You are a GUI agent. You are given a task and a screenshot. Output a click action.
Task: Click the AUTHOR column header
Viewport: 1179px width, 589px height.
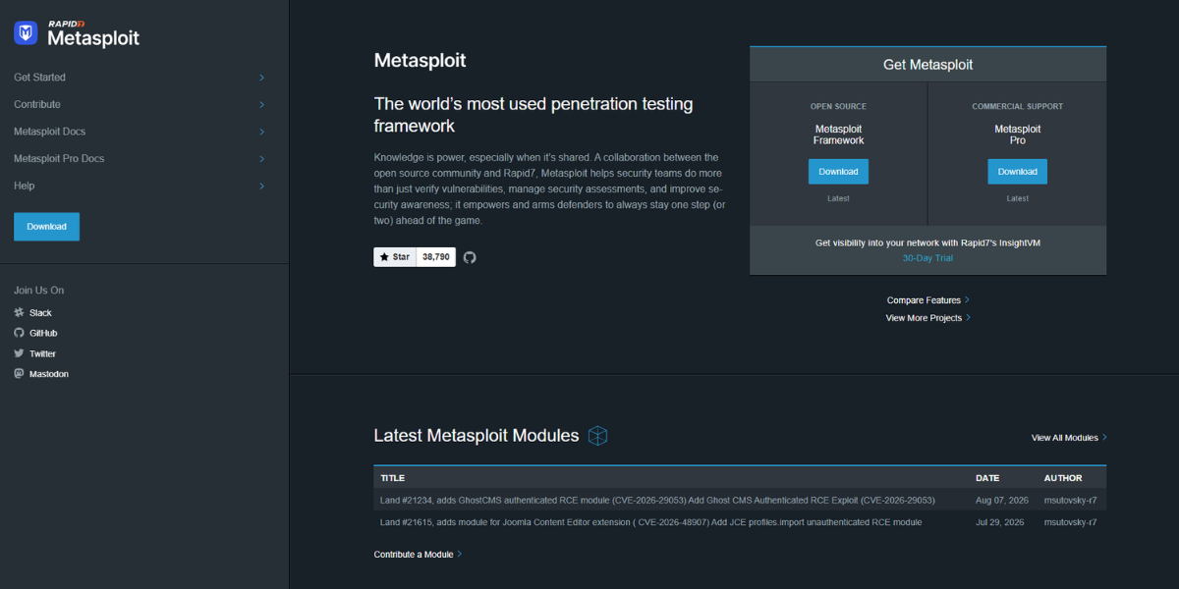point(1063,478)
